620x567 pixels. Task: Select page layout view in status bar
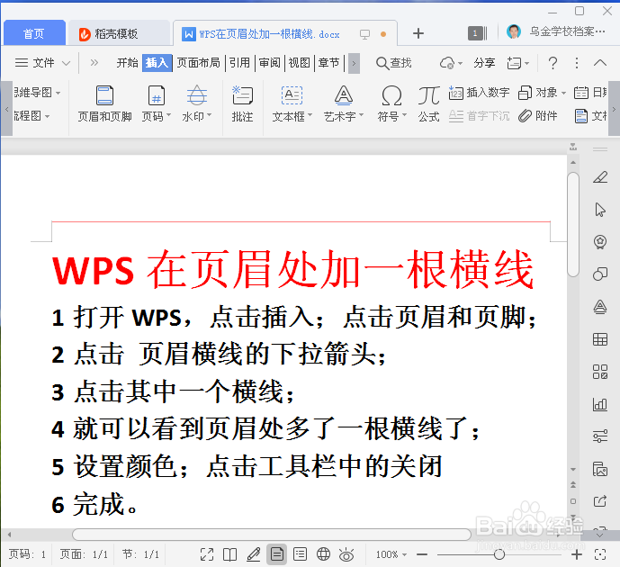(x=277, y=554)
